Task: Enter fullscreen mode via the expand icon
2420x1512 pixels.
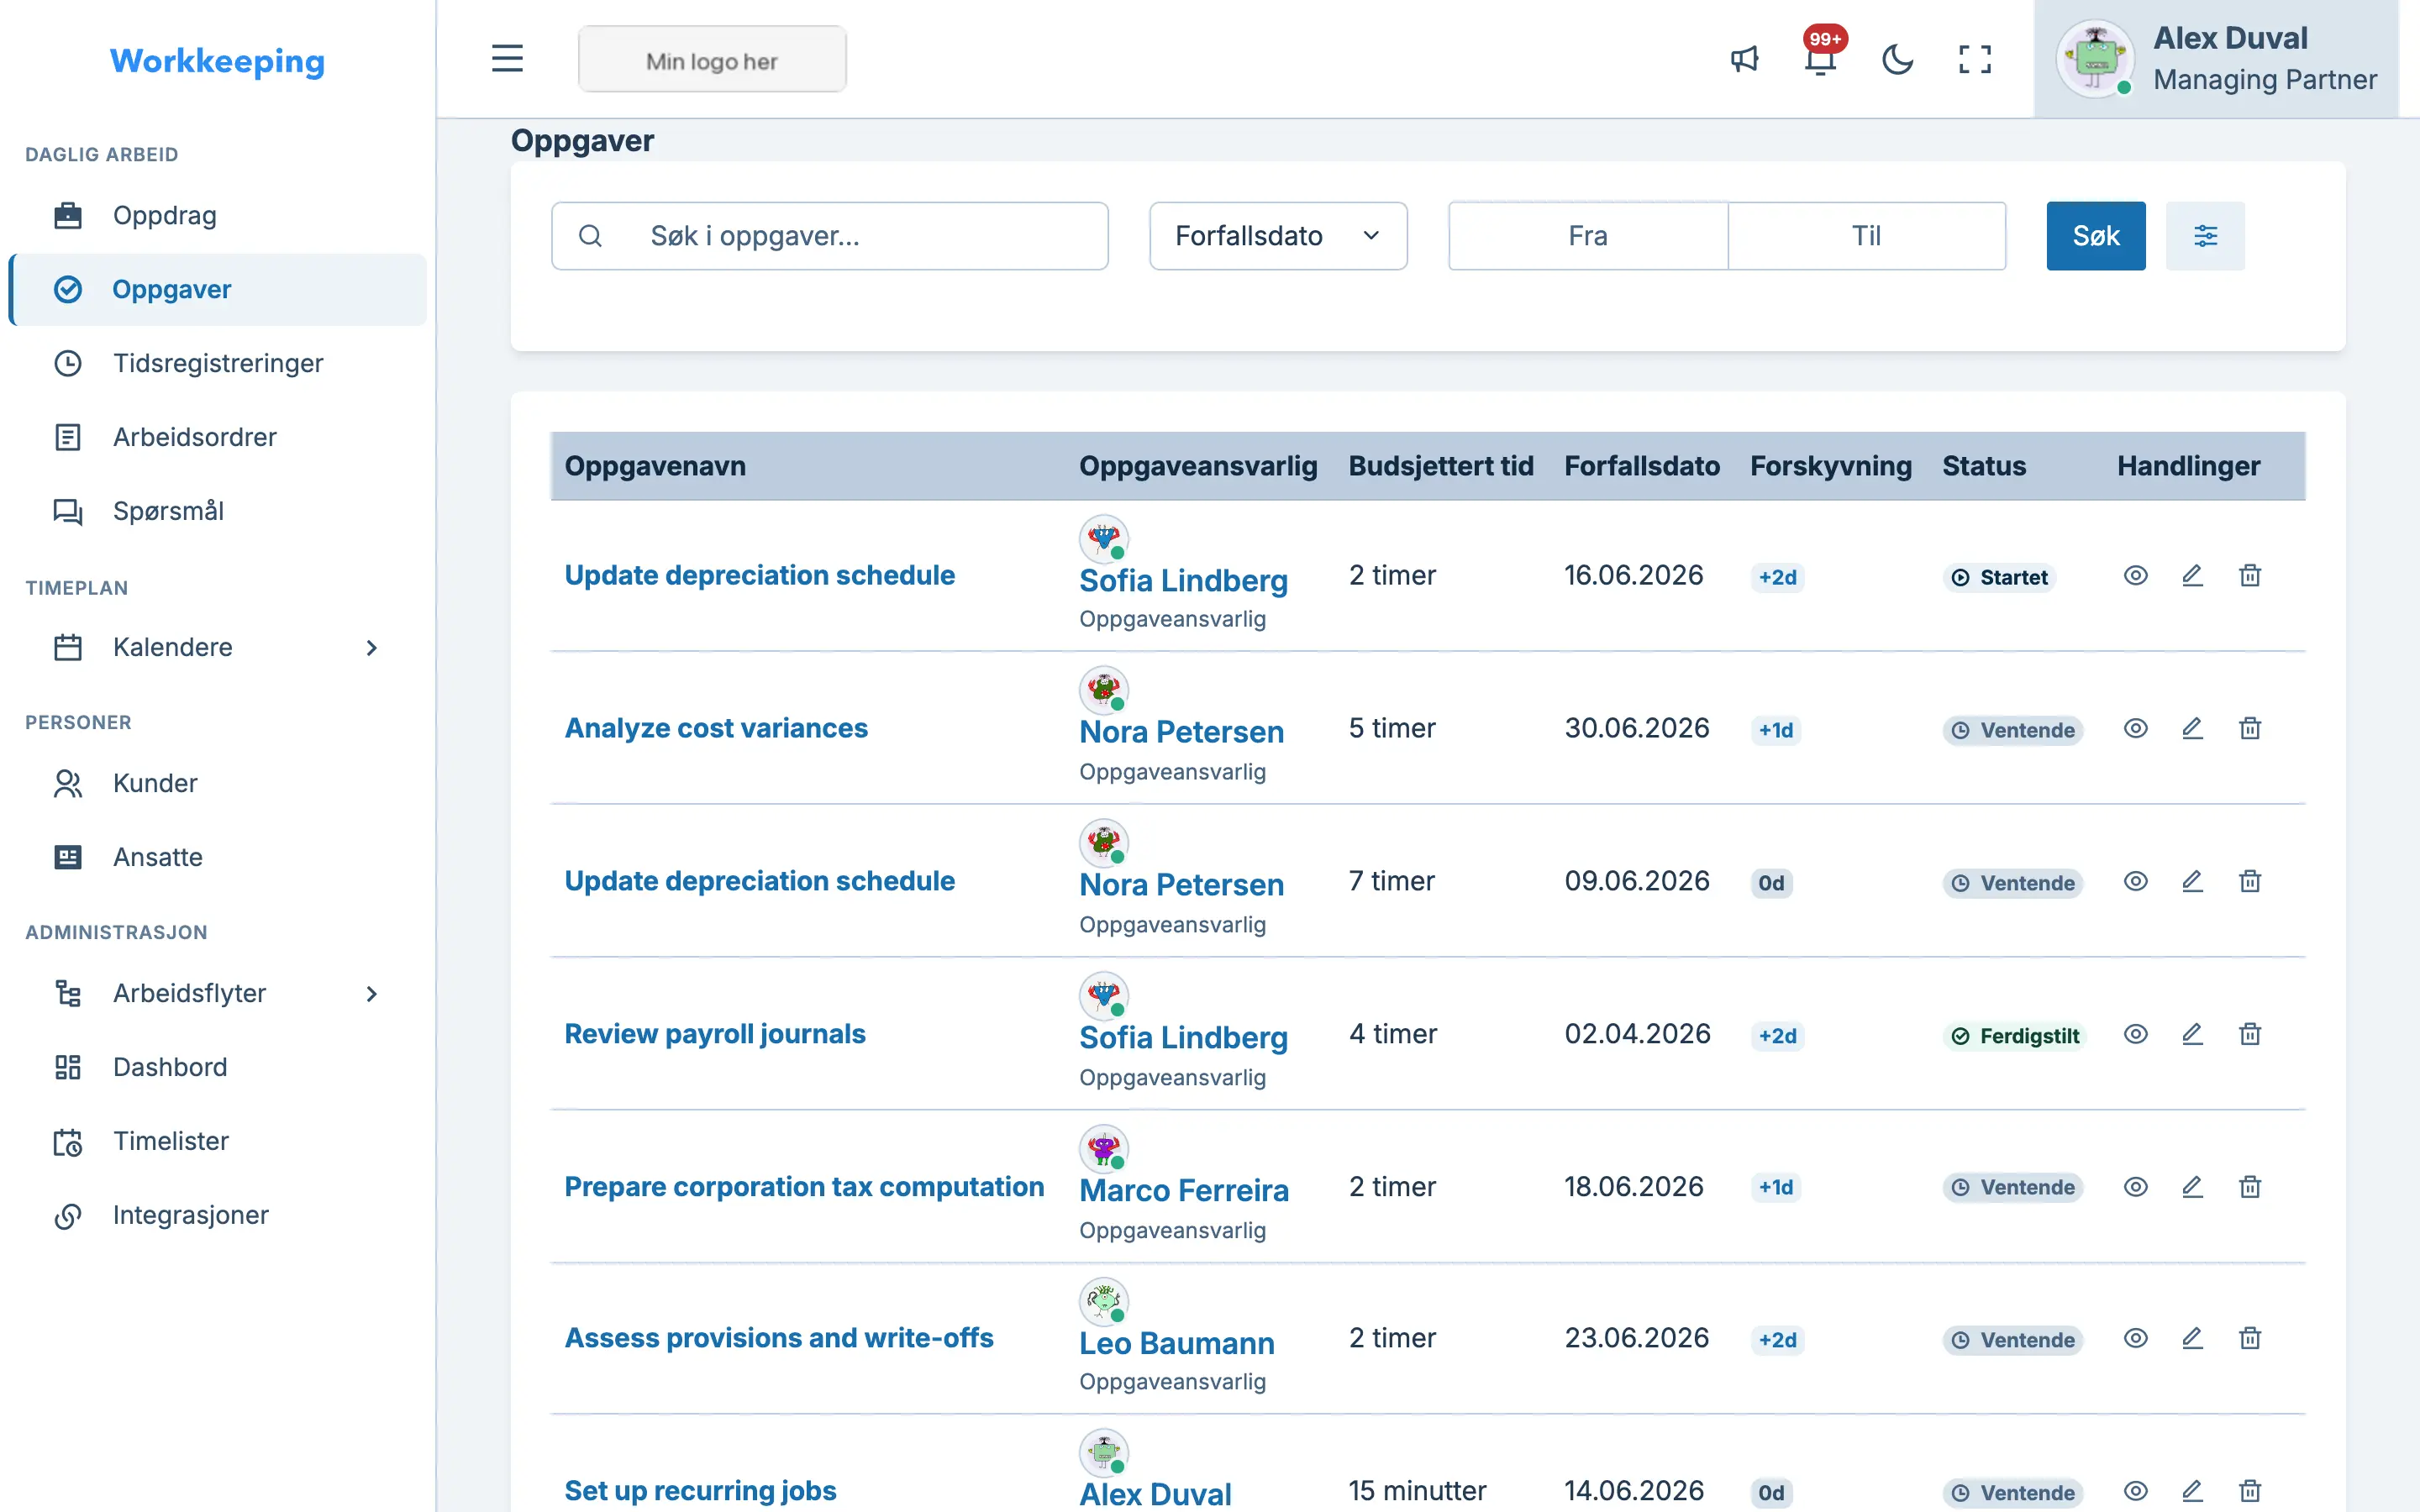Action: click(1974, 59)
